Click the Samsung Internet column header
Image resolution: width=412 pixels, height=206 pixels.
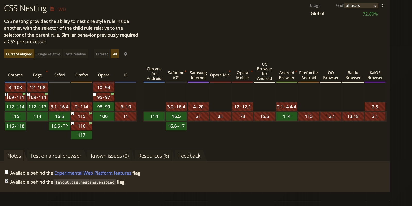pos(198,75)
